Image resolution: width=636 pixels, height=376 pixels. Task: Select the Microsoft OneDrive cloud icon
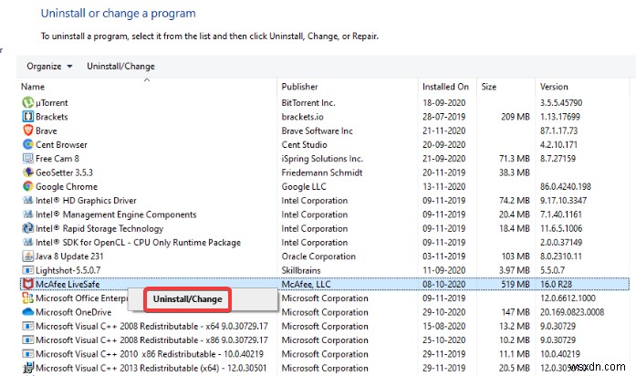[27, 312]
